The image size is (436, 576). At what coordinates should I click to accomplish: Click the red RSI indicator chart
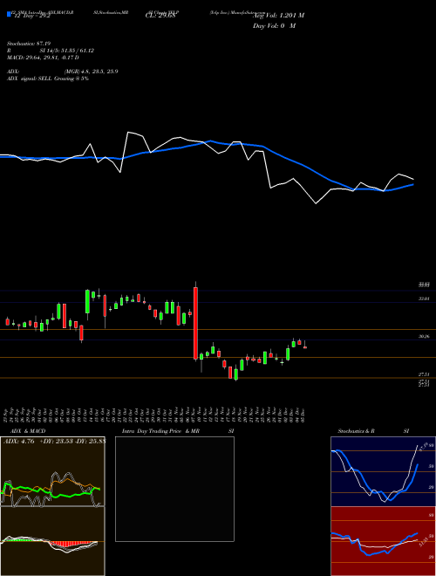click(383, 541)
